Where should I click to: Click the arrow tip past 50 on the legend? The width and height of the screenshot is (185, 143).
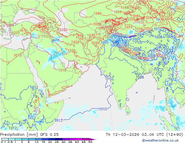(x=93, y=139)
